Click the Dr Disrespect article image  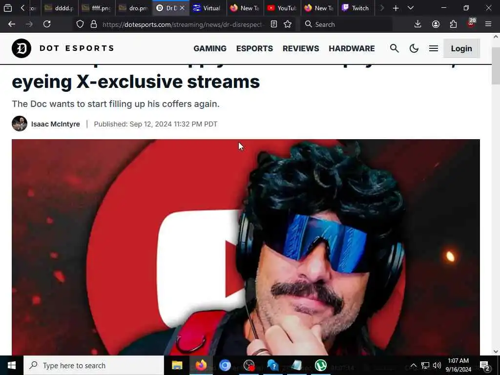click(x=246, y=247)
